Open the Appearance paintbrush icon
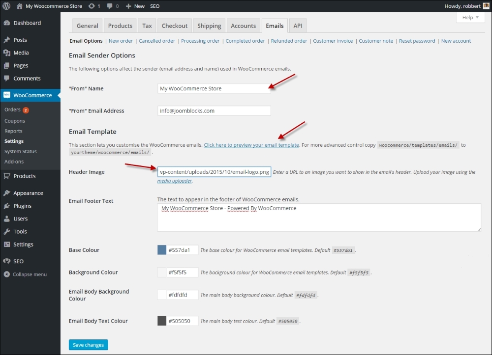This screenshot has width=492, height=355. click(8, 192)
